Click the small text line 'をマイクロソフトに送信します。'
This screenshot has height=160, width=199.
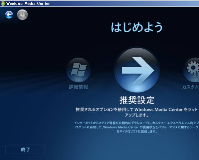coord(137,131)
